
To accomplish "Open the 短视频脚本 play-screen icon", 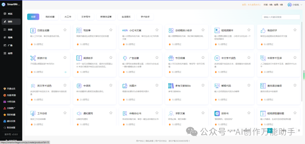I will click(217, 30).
